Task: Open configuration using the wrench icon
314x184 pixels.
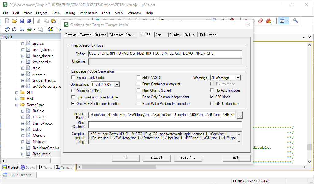Action: (296, 21)
